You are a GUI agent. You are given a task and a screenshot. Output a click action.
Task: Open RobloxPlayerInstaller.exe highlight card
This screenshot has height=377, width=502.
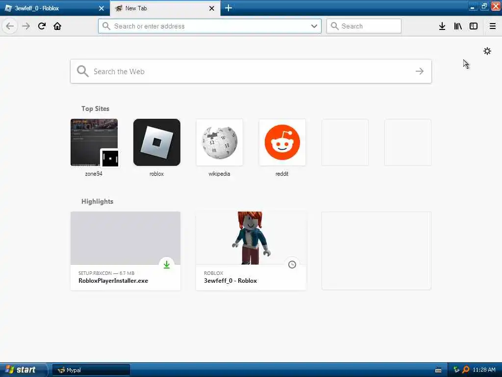(x=125, y=251)
